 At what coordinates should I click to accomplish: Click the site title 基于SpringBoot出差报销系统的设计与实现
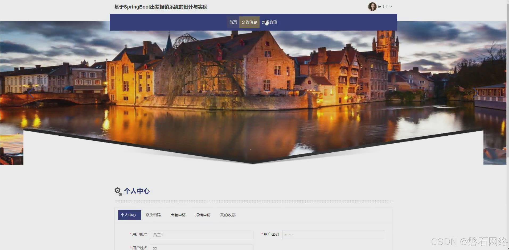coord(160,7)
